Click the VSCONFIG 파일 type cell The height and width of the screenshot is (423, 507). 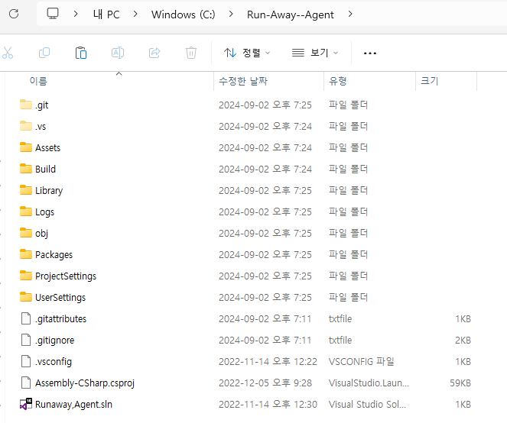tap(362, 362)
